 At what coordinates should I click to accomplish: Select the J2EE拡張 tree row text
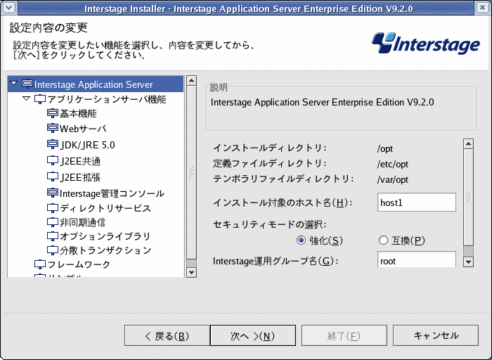click(80, 176)
